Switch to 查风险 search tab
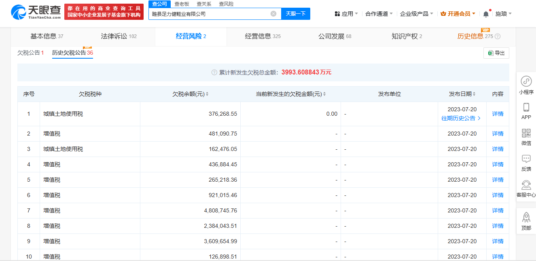The height and width of the screenshot is (261, 536). click(226, 4)
